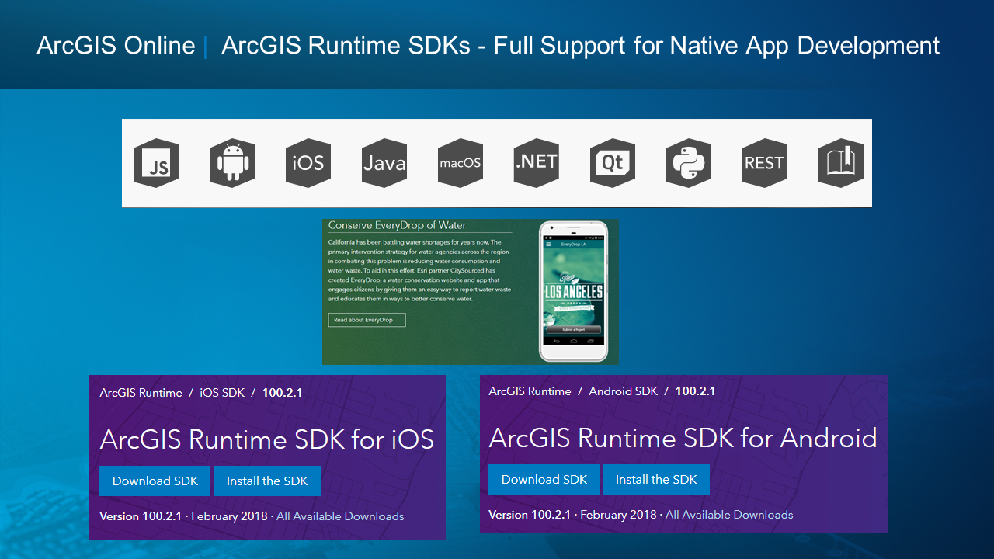
Task: Click the JavaScript hexagon icon
Action: point(156,163)
